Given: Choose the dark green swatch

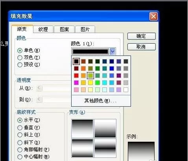Looking at the screenshot, I should 98,61.
